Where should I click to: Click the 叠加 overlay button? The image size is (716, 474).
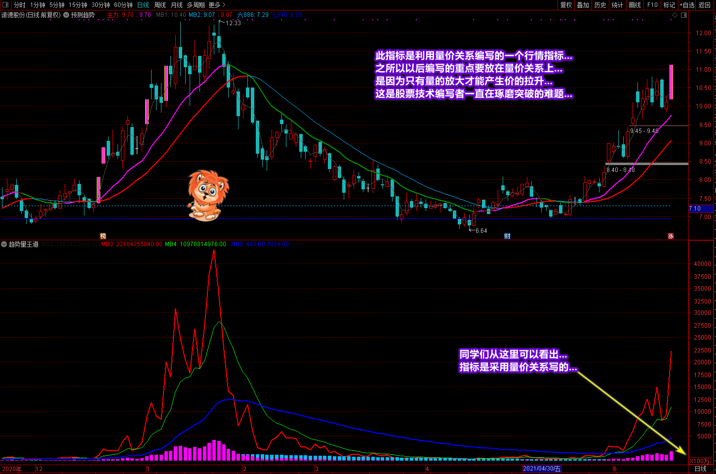coord(583,5)
